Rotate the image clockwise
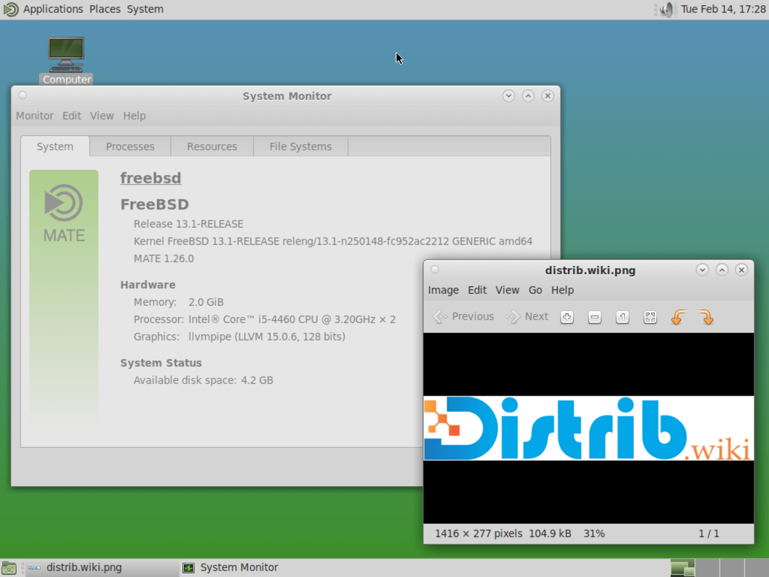769x577 pixels. (x=706, y=317)
